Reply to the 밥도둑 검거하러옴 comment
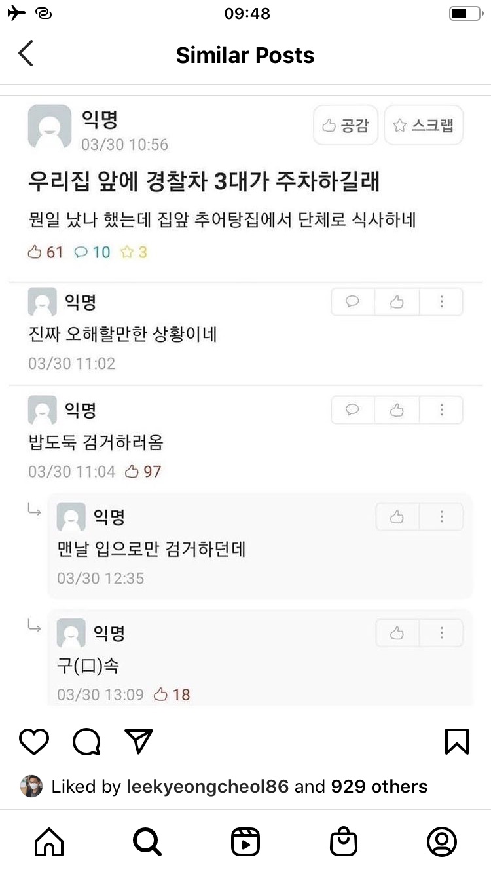Image resolution: width=491 pixels, height=874 pixels. tap(352, 410)
